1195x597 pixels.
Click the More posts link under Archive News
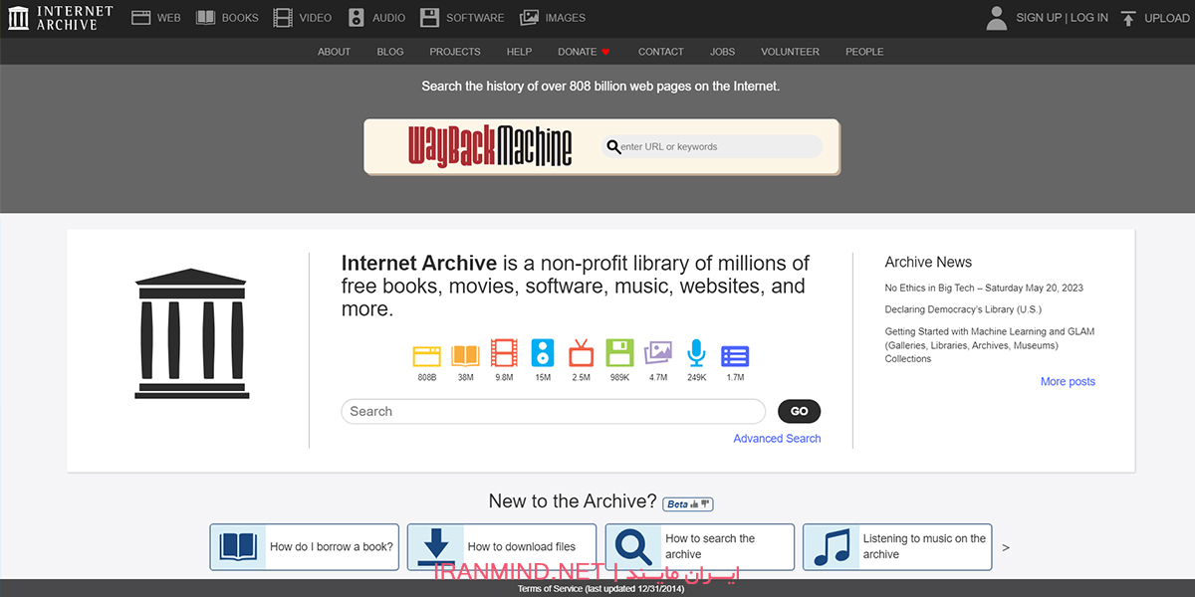[x=1068, y=382]
